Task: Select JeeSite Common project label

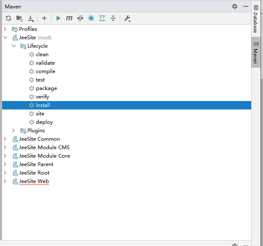Action: (x=39, y=139)
